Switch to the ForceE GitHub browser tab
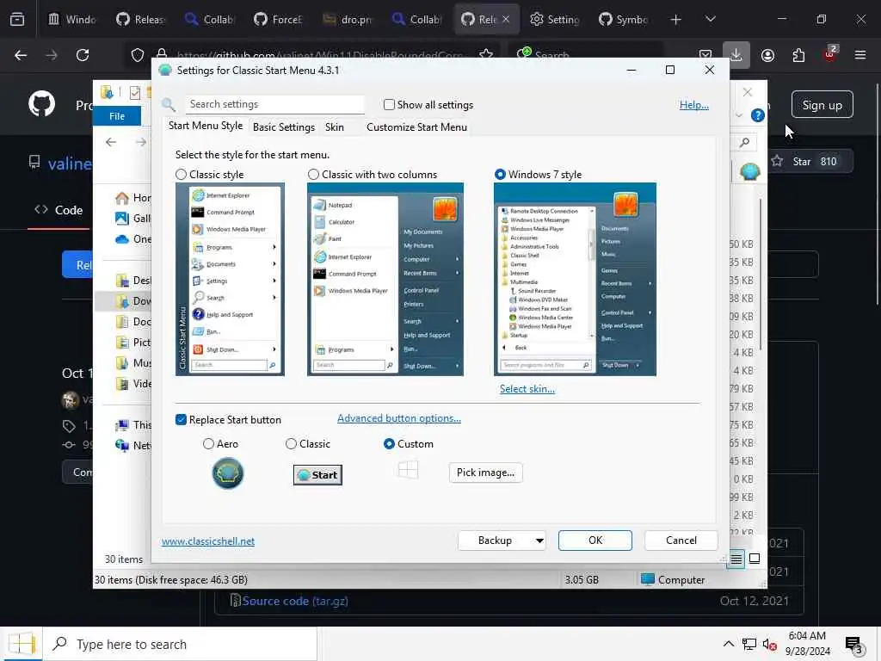The image size is (881, 661). click(279, 20)
